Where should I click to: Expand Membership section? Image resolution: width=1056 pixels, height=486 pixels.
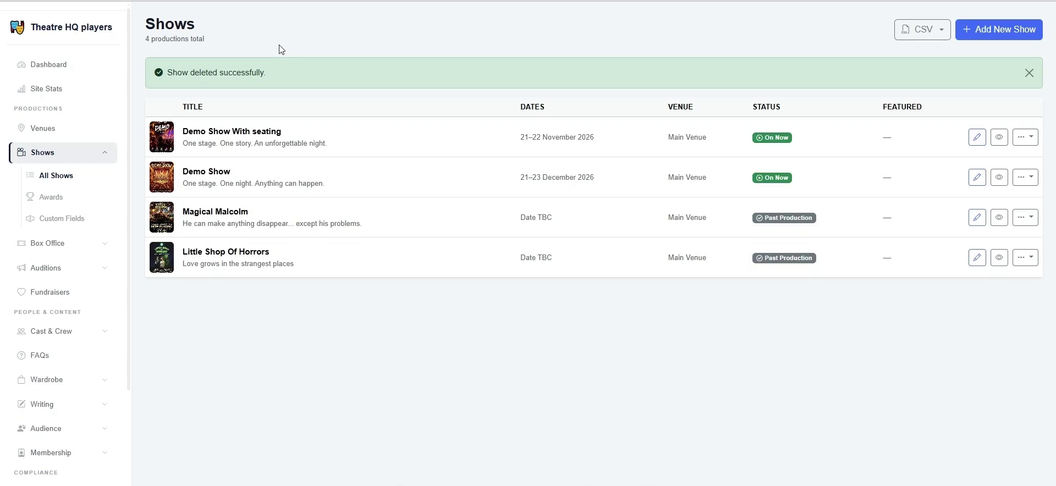[x=63, y=452]
